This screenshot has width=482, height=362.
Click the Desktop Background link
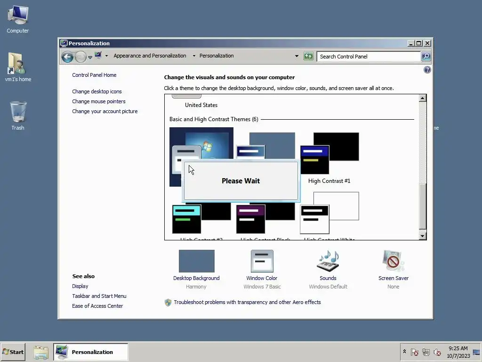[x=196, y=278]
